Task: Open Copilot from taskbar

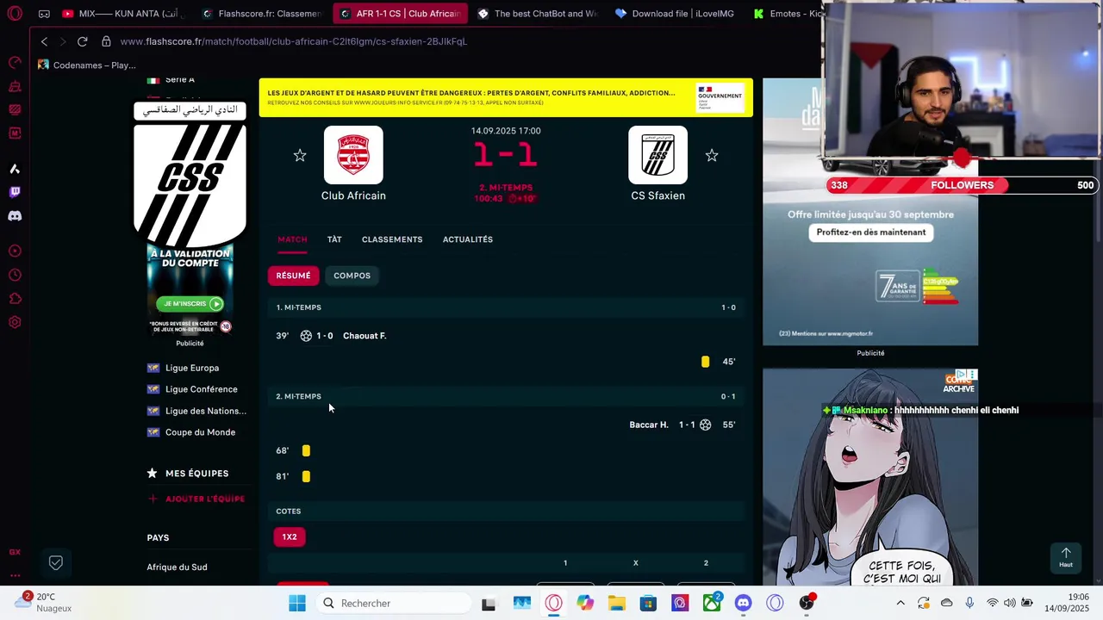Action: pos(585,603)
